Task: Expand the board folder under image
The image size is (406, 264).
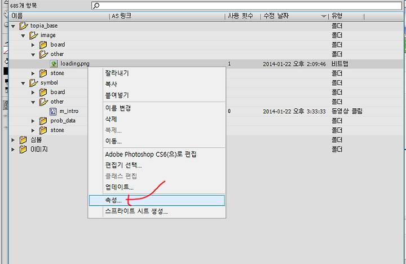Action: click(33, 45)
